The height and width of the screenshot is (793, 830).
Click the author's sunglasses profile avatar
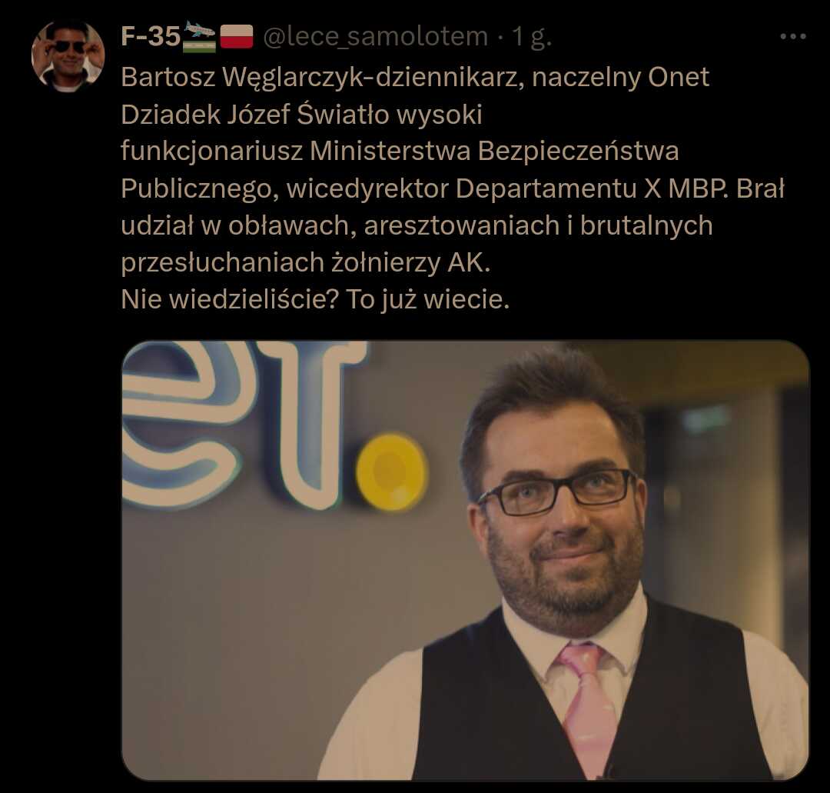68,57
